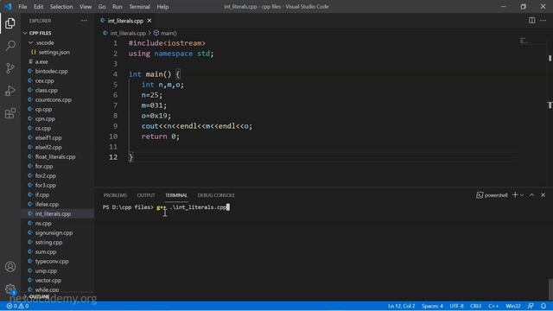Open the Edit menu
The width and height of the screenshot is (553, 311).
click(x=38, y=7)
